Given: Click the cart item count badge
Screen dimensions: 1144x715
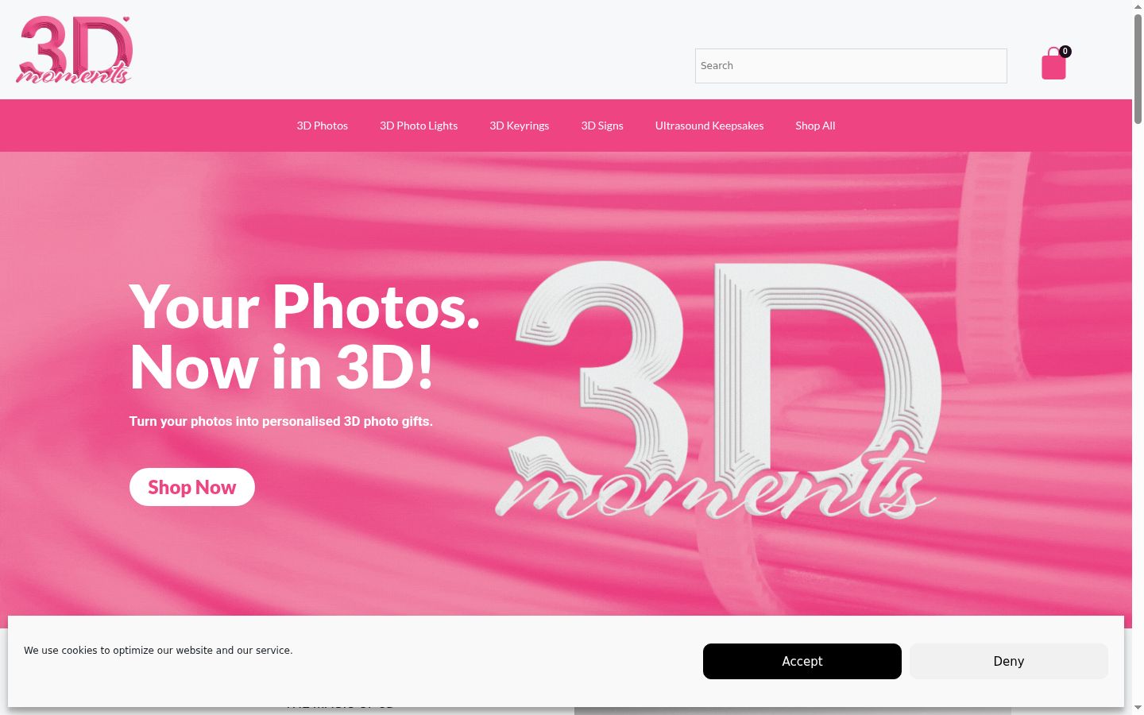Looking at the screenshot, I should [1065, 52].
